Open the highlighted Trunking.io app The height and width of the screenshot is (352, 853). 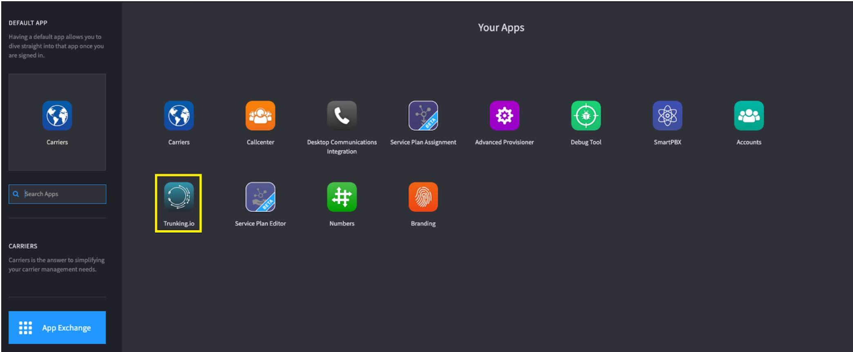(x=179, y=197)
